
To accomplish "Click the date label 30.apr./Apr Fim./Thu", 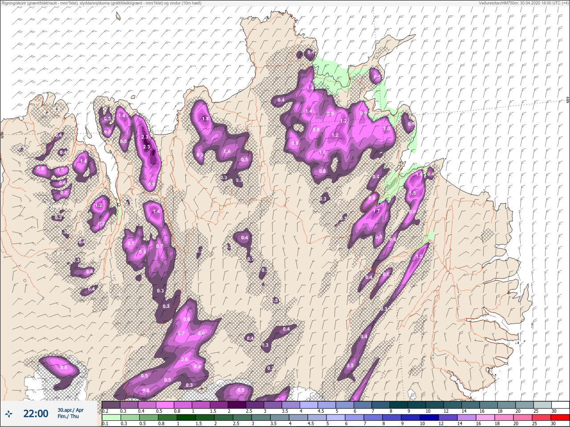I will pyautogui.click(x=70, y=413).
